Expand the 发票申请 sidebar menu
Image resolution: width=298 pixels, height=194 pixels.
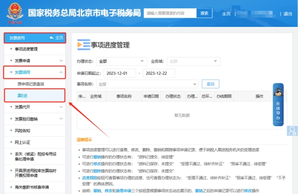35,61
